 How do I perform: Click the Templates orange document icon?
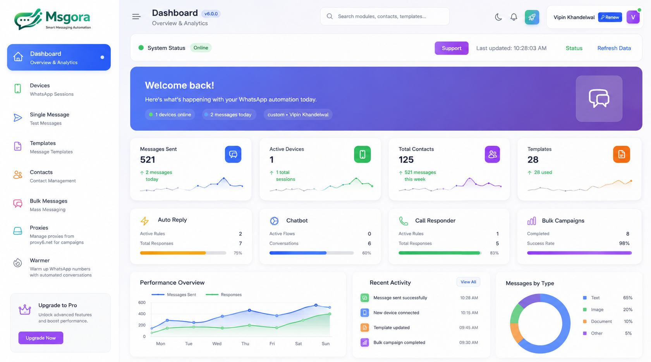click(622, 154)
